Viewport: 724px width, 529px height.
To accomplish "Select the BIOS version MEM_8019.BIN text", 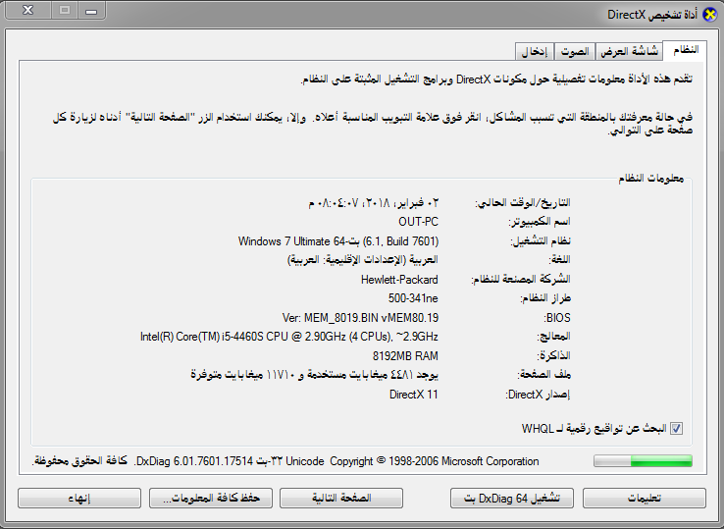I will point(360,318).
